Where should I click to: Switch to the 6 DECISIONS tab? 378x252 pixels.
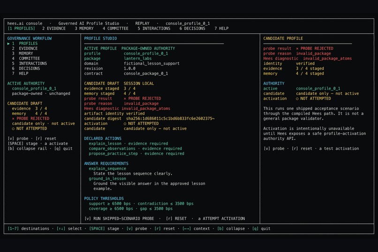(192, 29)
